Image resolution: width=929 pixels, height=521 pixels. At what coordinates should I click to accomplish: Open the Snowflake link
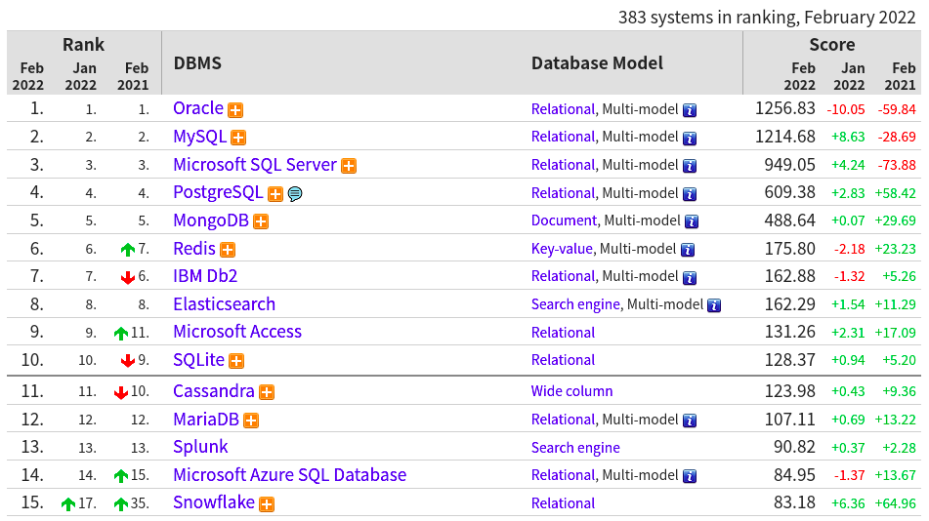[x=214, y=502]
